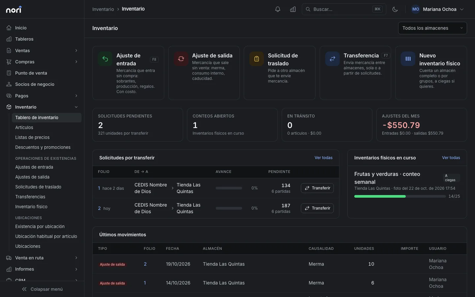This screenshot has width=475, height=297.
Task: Click Transferir for the 134 pending request
Action: coord(317,188)
